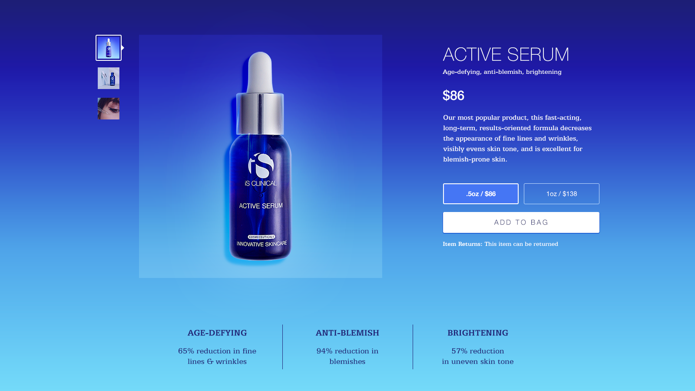This screenshot has width=695, height=391.
Task: Click the $86 price text
Action: tap(453, 96)
